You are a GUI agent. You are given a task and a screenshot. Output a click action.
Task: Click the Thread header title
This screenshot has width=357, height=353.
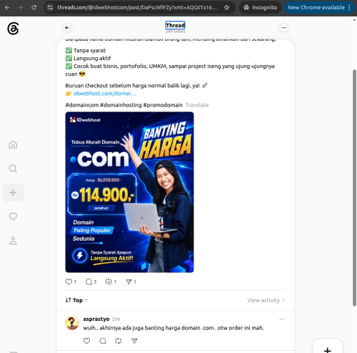176,25
